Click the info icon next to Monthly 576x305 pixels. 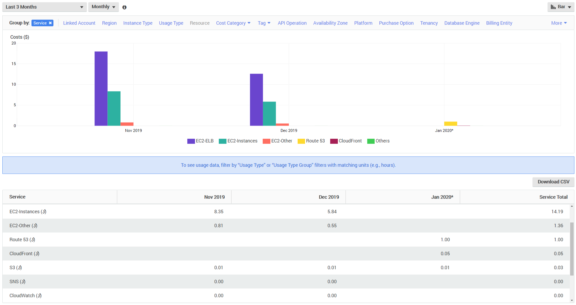tap(124, 7)
